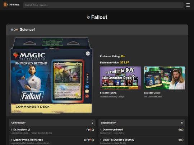Click Enchantment — Aura ($0.34) text
Screen dimensions: 194x145
112,133
